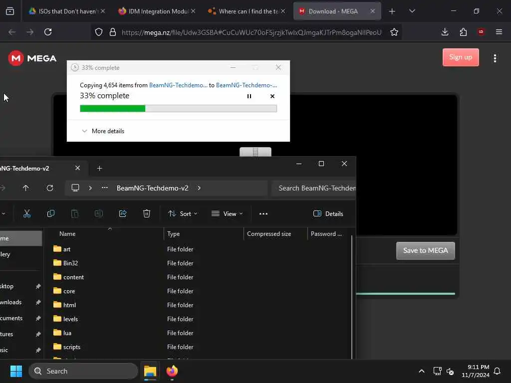
Task: Click the MEGA logo
Action: (32, 58)
